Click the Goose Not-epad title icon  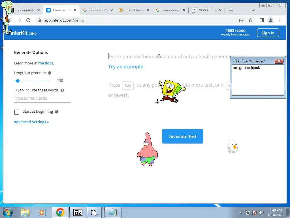point(235,61)
